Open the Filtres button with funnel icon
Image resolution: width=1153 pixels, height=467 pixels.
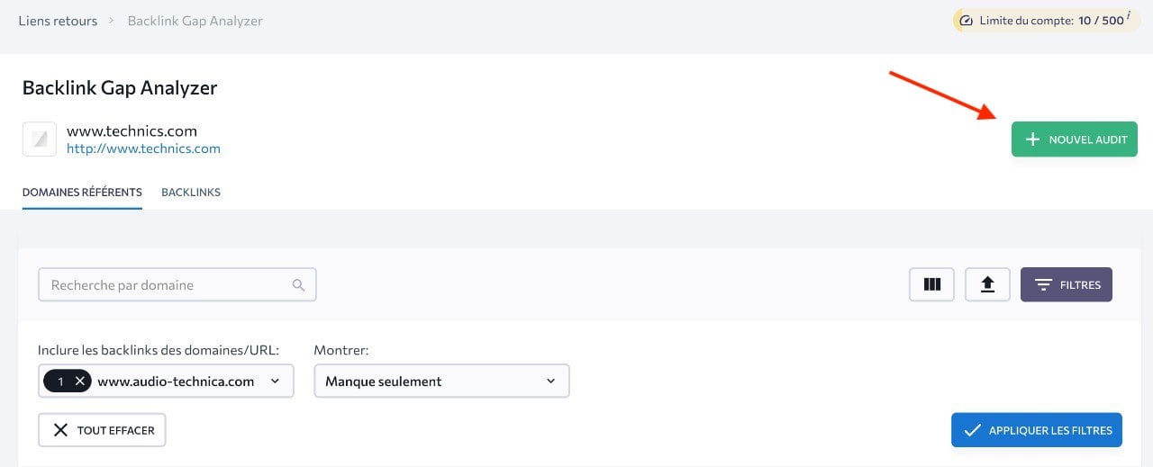(1066, 284)
